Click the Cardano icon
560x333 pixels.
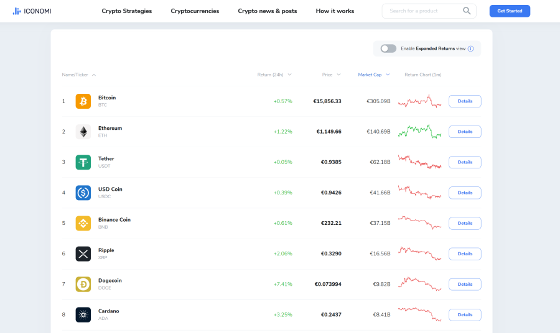tap(83, 315)
